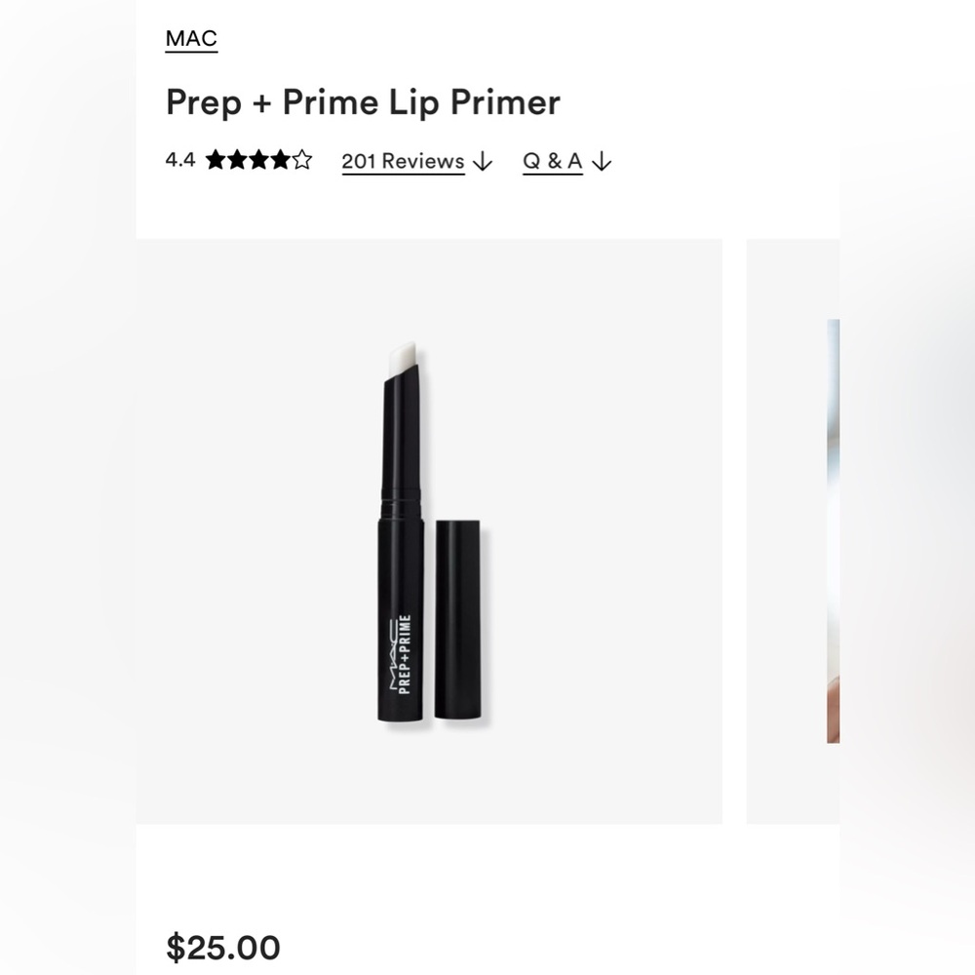
Task: Select the first filled rating star
Action: (215, 161)
